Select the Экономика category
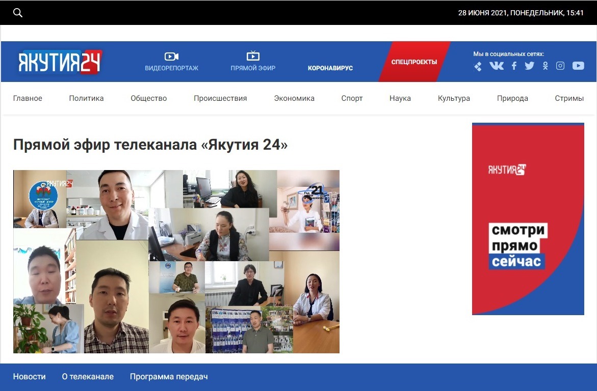 point(294,98)
